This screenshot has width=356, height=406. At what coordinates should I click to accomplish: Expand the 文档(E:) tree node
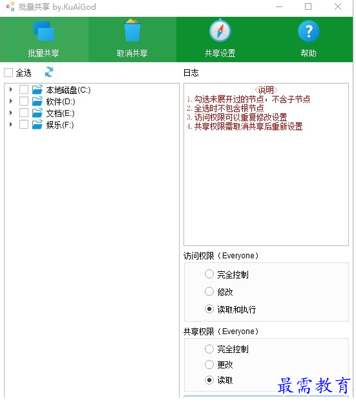click(11, 113)
